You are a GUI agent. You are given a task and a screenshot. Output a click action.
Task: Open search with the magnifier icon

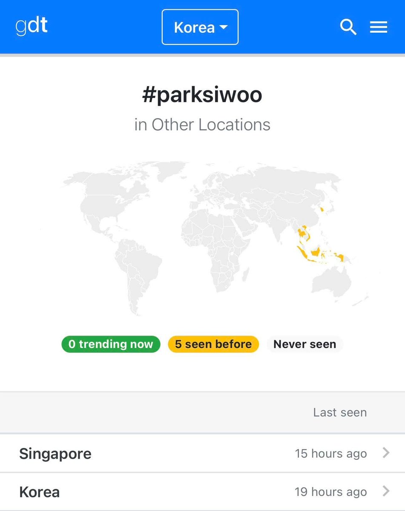[348, 27]
